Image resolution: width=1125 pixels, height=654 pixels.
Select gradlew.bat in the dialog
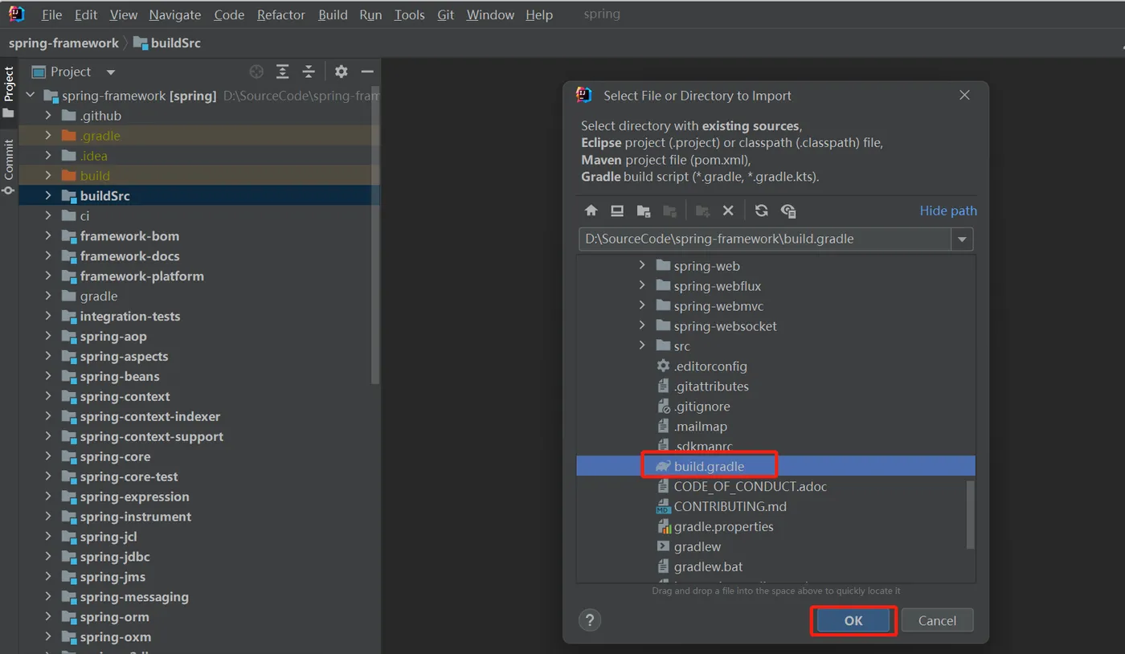tap(708, 566)
